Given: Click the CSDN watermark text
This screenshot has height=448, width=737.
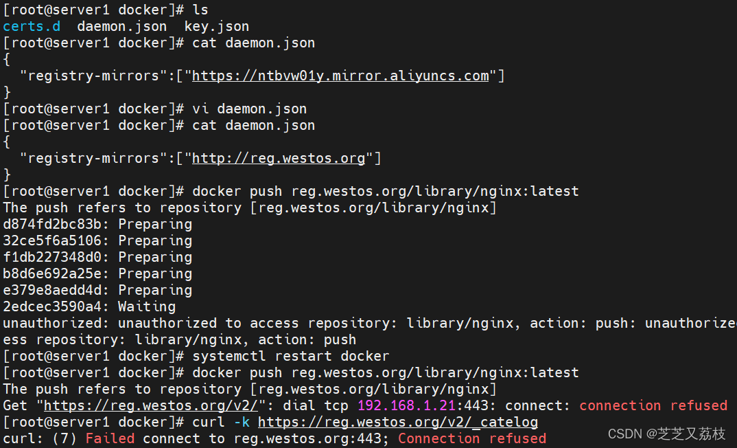Looking at the screenshot, I should point(666,434).
